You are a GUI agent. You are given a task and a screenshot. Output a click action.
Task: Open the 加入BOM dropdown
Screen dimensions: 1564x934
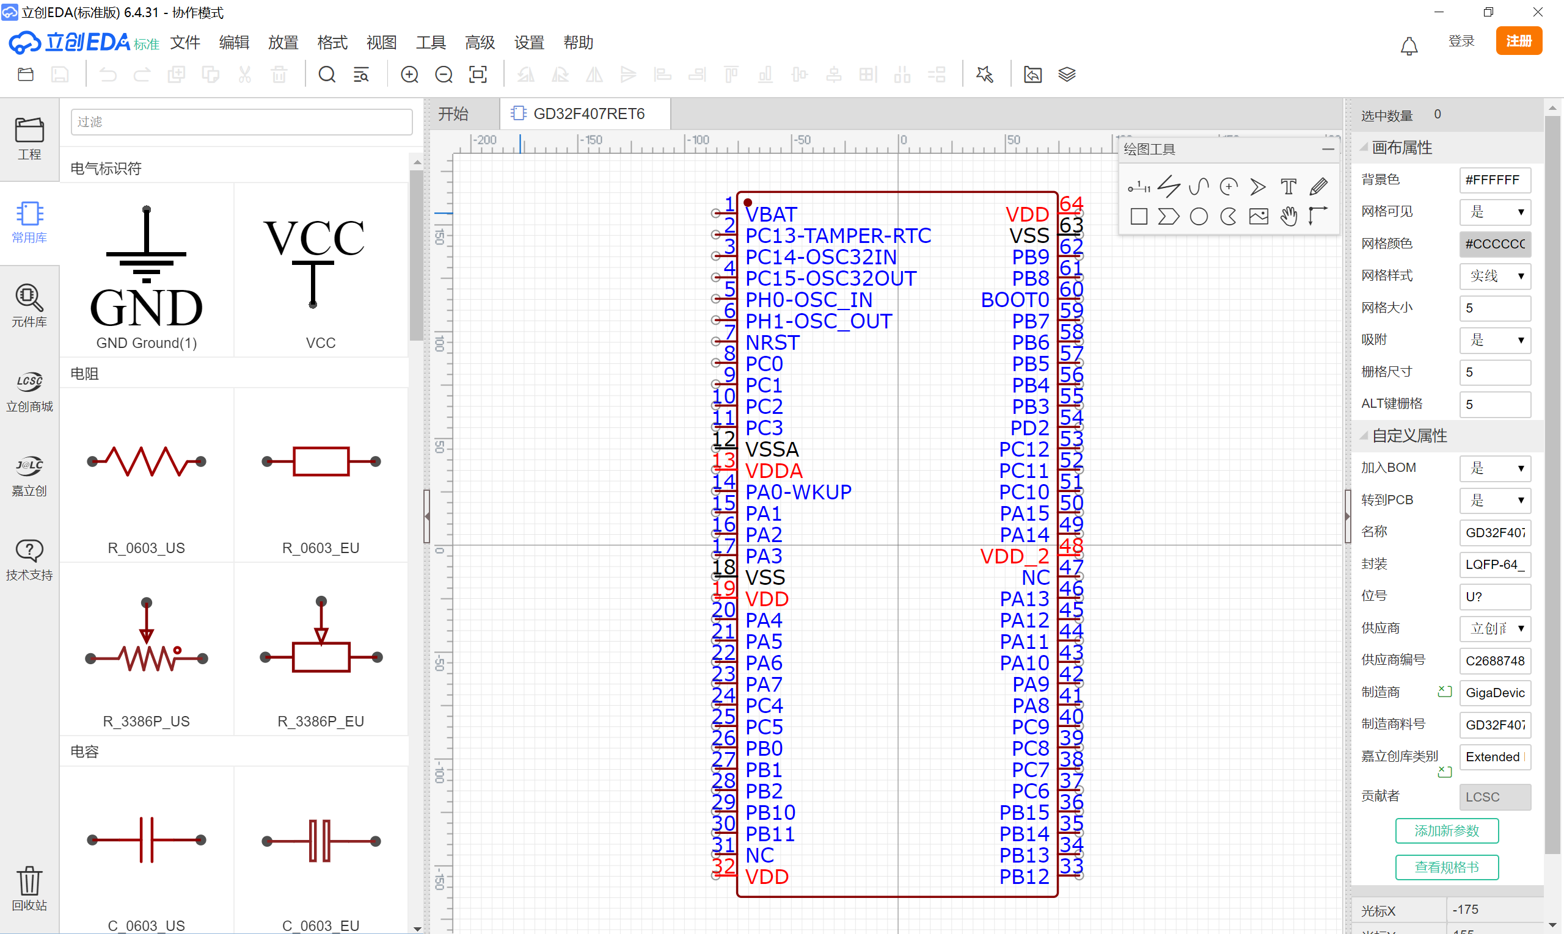click(x=1496, y=468)
